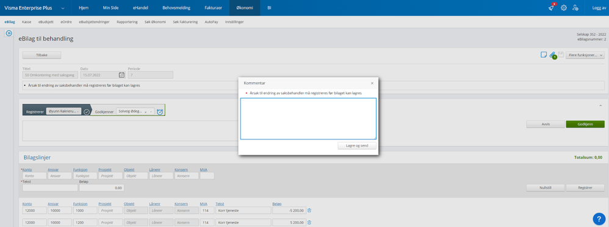
Task: Click the empty Tekst entry field
Action: [50, 187]
